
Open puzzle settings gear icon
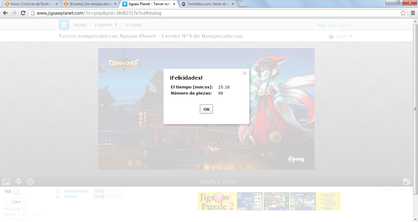click(31, 182)
